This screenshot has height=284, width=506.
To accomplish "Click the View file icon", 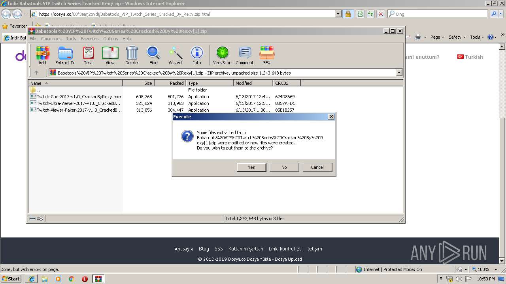I will [x=110, y=55].
